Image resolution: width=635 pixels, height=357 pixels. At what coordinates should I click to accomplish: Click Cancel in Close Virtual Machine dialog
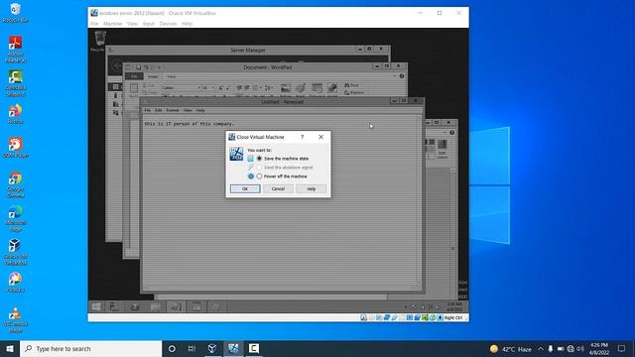tap(278, 189)
